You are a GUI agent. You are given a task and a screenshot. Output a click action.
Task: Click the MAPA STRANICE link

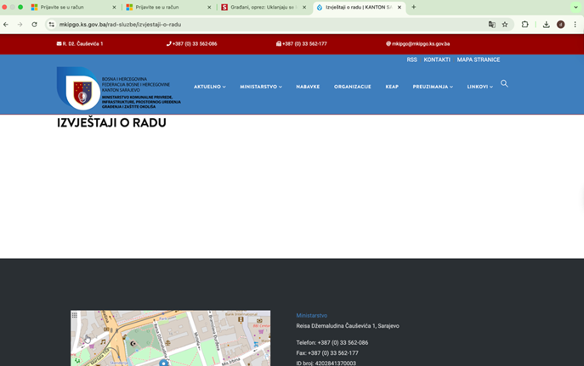478,60
